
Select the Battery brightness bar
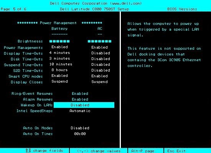[x=59, y=41]
